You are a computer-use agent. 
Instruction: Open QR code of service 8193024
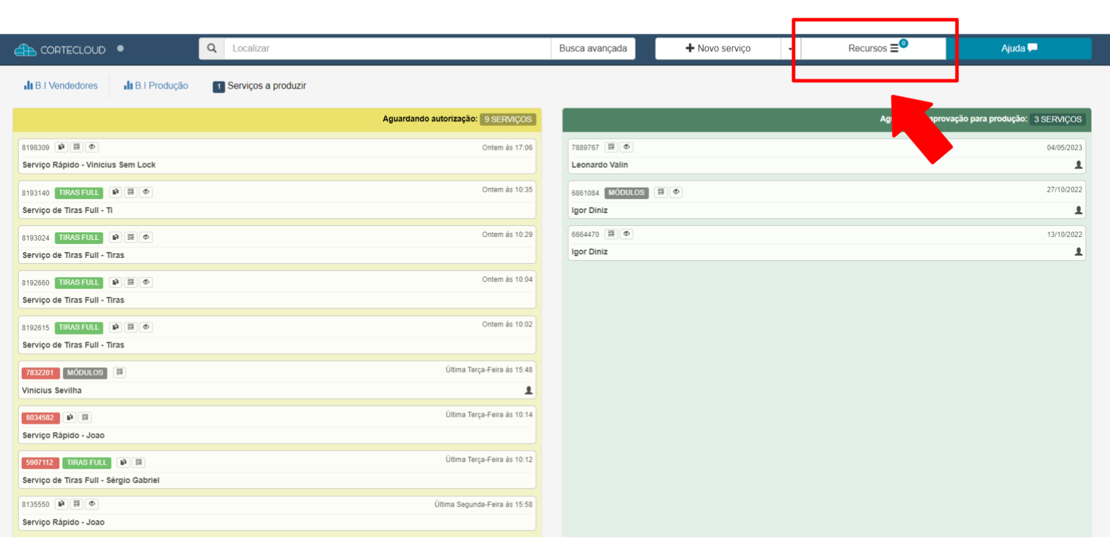[x=131, y=237]
